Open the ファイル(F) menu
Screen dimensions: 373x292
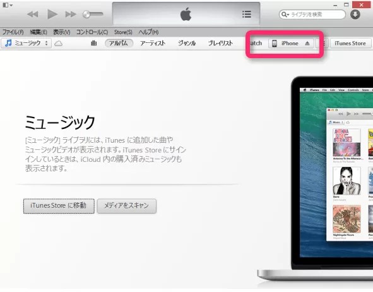tap(13, 32)
